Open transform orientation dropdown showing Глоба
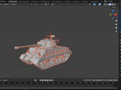The image size is (121, 90). [x=35, y=4]
